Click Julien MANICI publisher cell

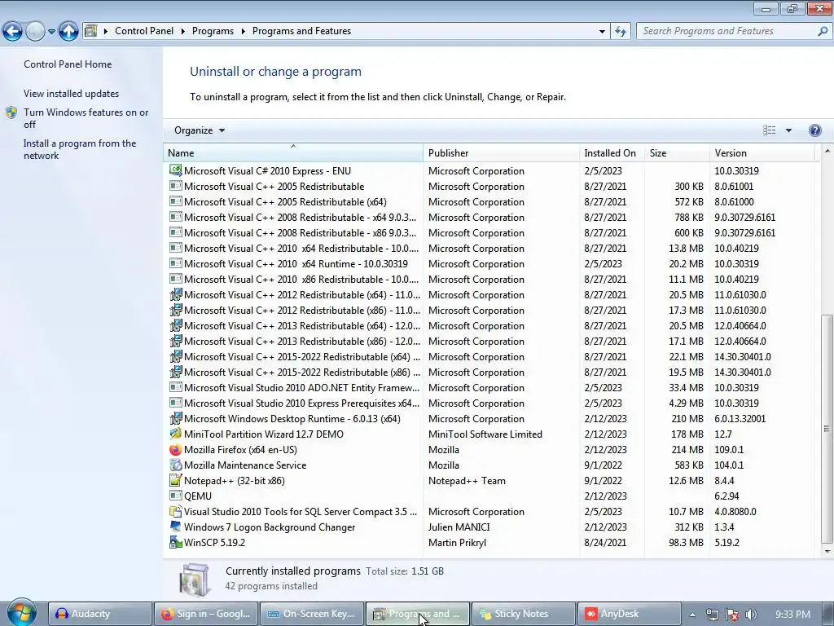click(459, 527)
